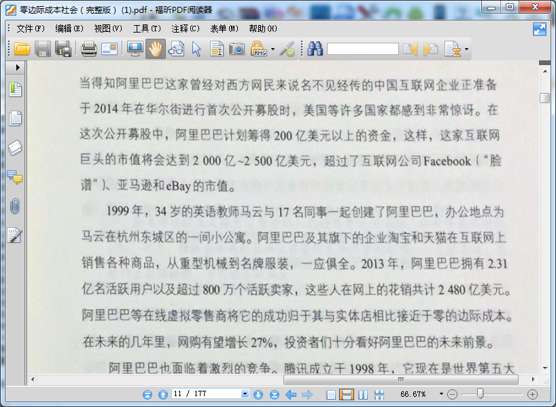
Task: Go to the next page
Action: click(258, 394)
